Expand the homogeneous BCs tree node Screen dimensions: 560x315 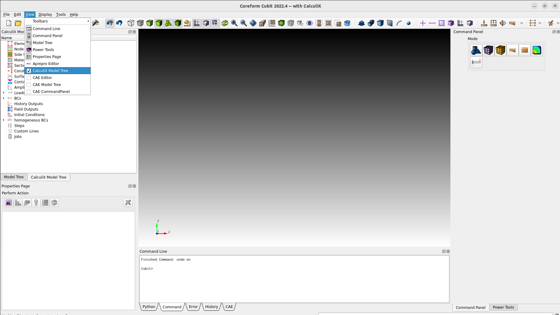[x=4, y=120]
